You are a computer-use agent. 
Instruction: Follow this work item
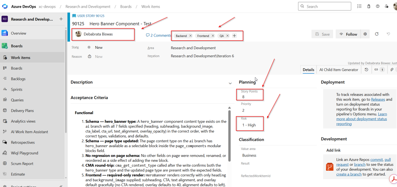point(349,34)
